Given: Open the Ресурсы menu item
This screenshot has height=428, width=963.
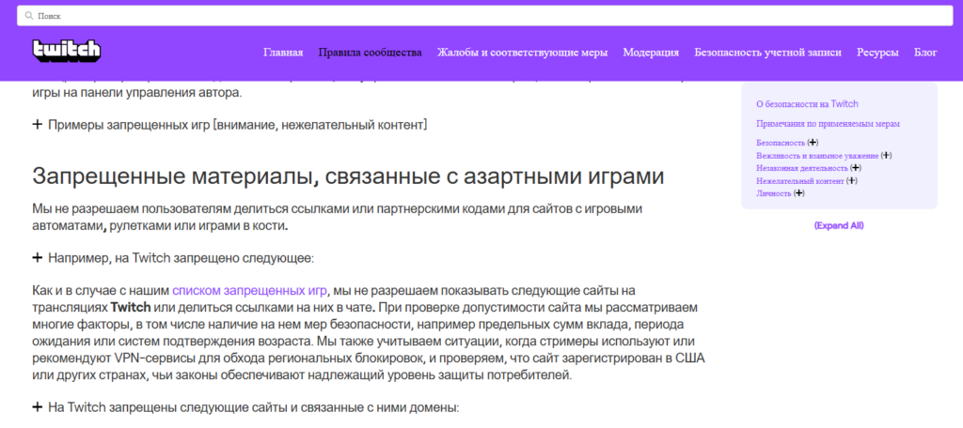Looking at the screenshot, I should (877, 53).
